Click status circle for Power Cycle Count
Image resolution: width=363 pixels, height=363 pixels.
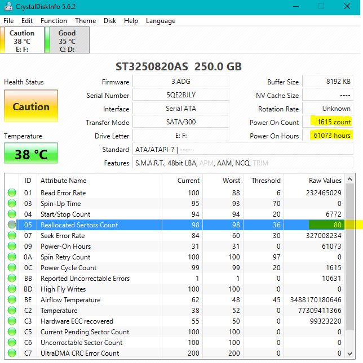(12, 267)
